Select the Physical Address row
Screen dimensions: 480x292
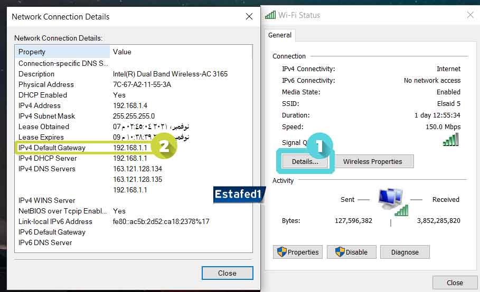pyautogui.click(x=46, y=84)
